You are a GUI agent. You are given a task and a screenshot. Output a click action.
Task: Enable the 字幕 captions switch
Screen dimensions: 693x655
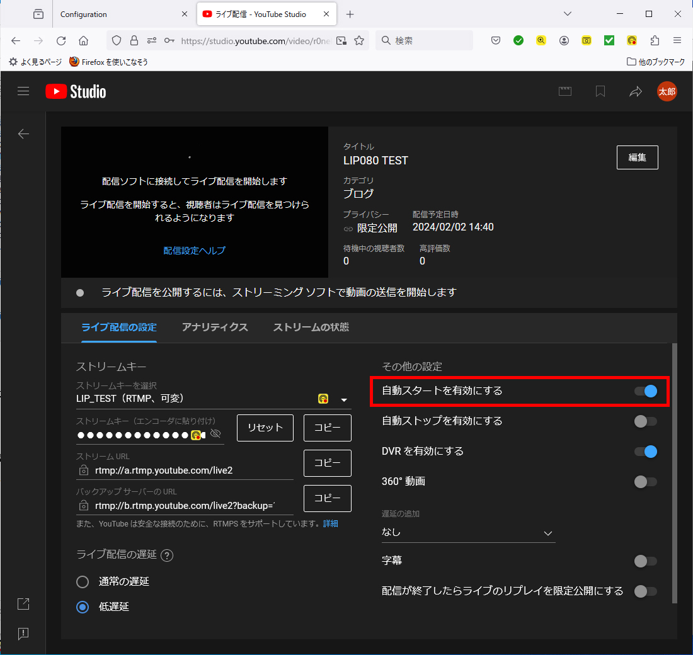pyautogui.click(x=646, y=561)
